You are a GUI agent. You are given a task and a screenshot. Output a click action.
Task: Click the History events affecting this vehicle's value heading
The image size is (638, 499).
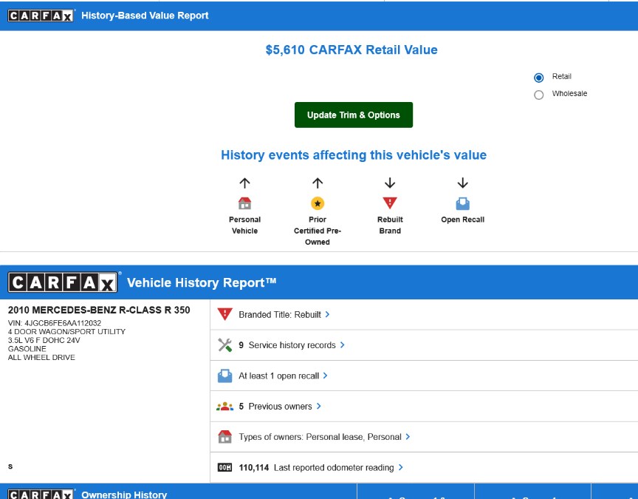click(354, 155)
